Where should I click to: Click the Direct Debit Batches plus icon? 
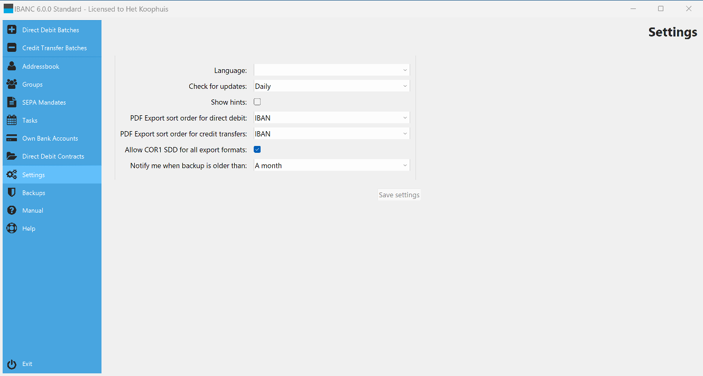click(x=12, y=30)
